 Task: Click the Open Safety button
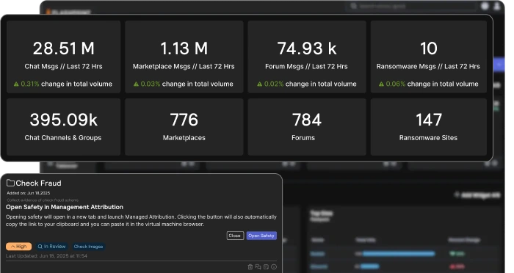pyautogui.click(x=261, y=236)
